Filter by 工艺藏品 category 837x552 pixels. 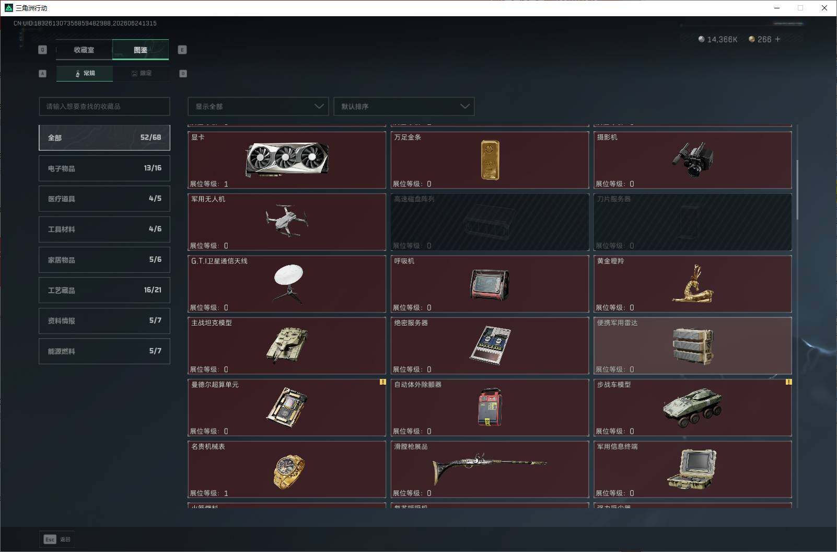pos(104,290)
